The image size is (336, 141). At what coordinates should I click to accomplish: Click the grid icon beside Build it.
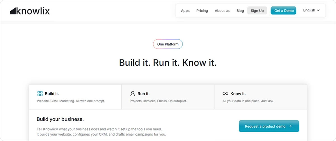(x=40, y=94)
